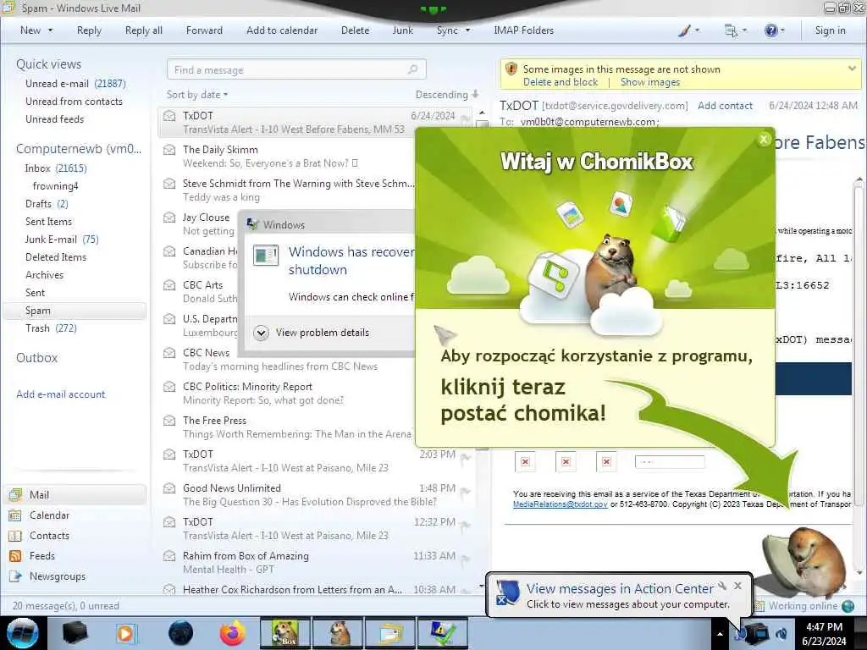The width and height of the screenshot is (867, 650).
Task: Select the frowning4 subfolder
Action: (x=55, y=186)
